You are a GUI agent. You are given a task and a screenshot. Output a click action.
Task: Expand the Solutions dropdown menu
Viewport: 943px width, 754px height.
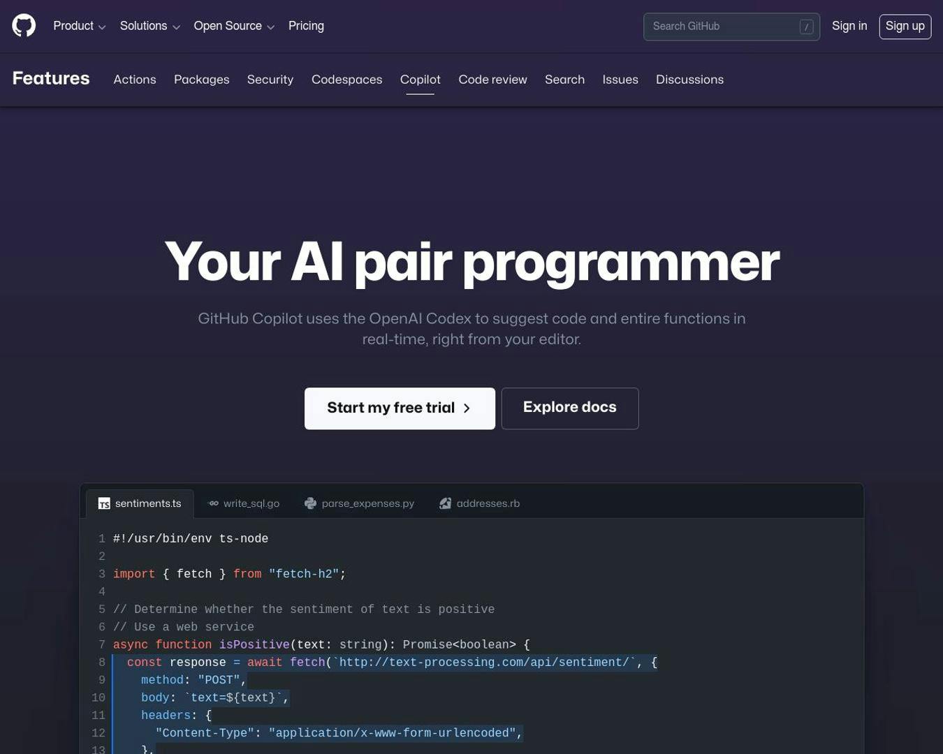(150, 26)
